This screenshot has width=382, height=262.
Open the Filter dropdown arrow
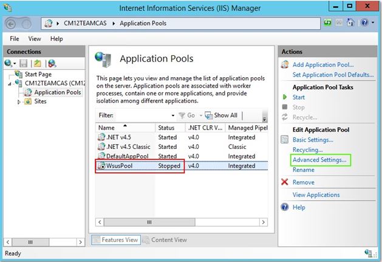click(173, 115)
